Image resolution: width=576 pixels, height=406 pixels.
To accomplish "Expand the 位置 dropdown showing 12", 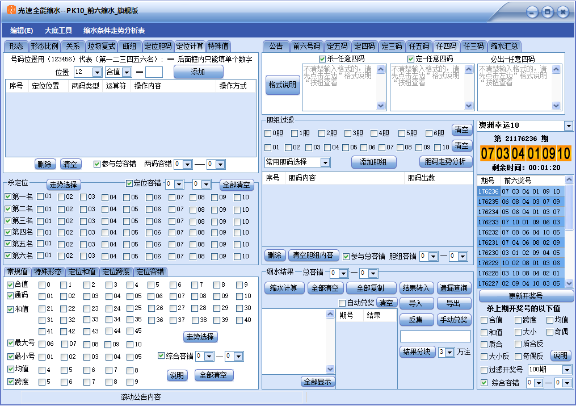I will tap(96, 72).
